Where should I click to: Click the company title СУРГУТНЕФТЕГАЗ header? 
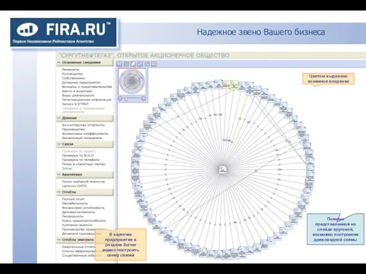coord(144,56)
